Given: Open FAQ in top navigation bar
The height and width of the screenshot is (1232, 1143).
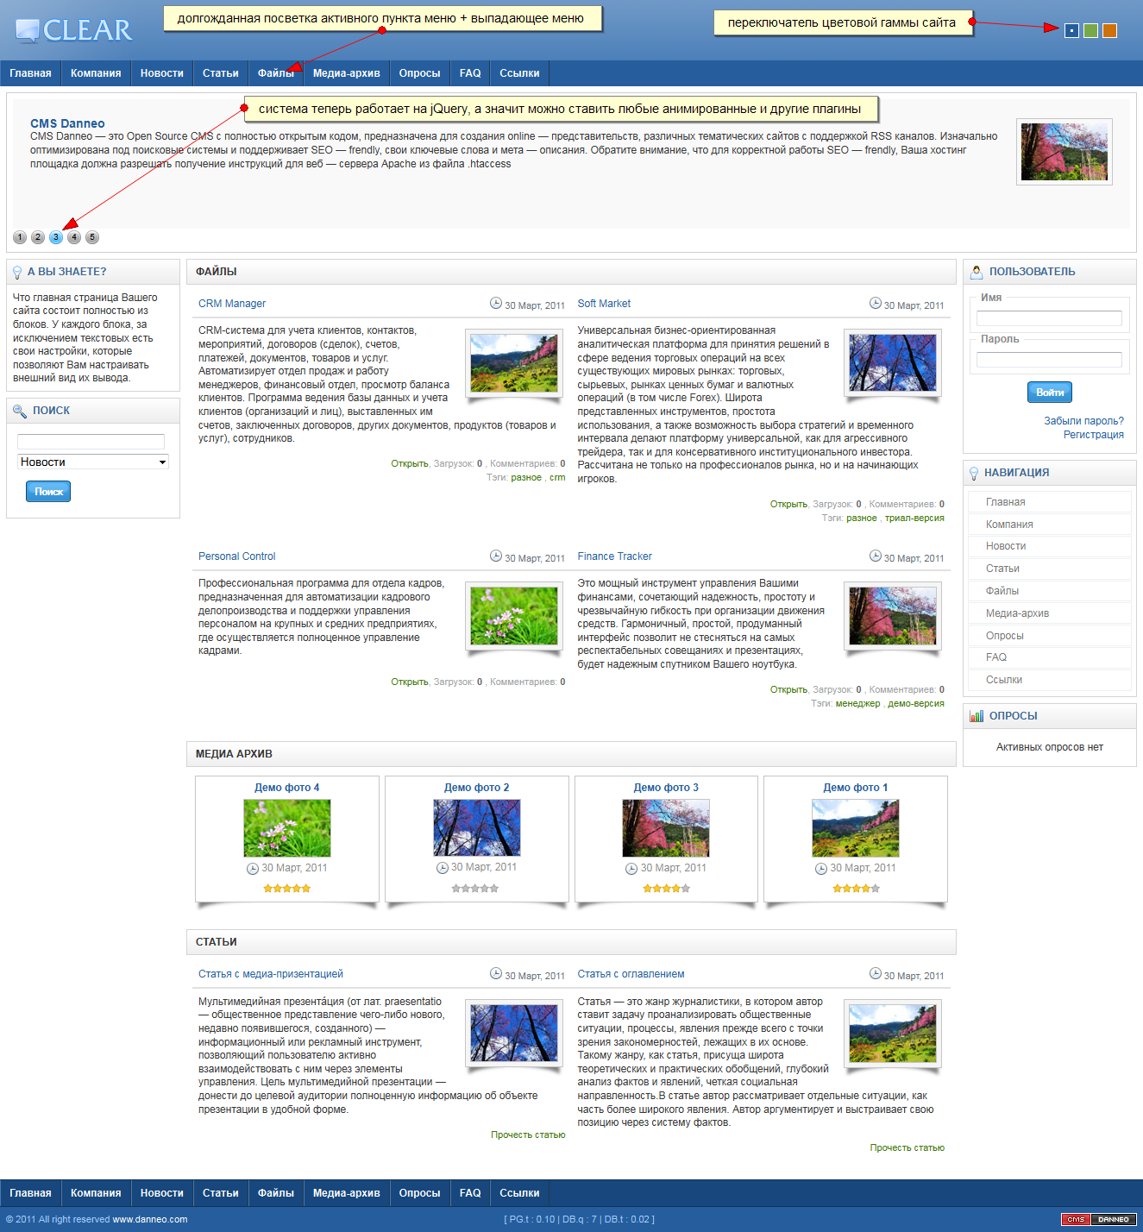Looking at the screenshot, I should pyautogui.click(x=470, y=73).
